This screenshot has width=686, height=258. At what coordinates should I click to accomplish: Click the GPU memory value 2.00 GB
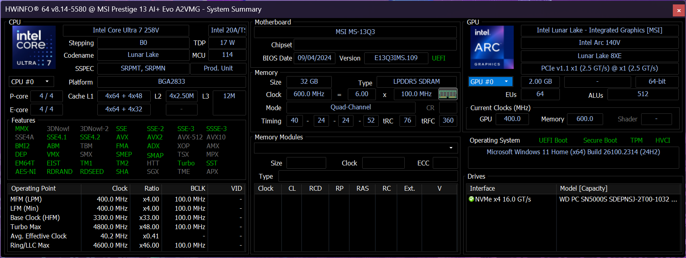click(540, 82)
